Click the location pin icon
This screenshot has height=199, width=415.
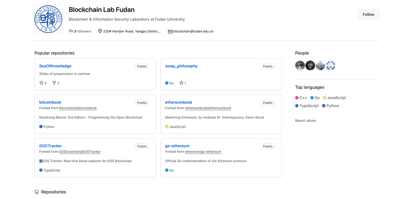pyautogui.click(x=100, y=31)
